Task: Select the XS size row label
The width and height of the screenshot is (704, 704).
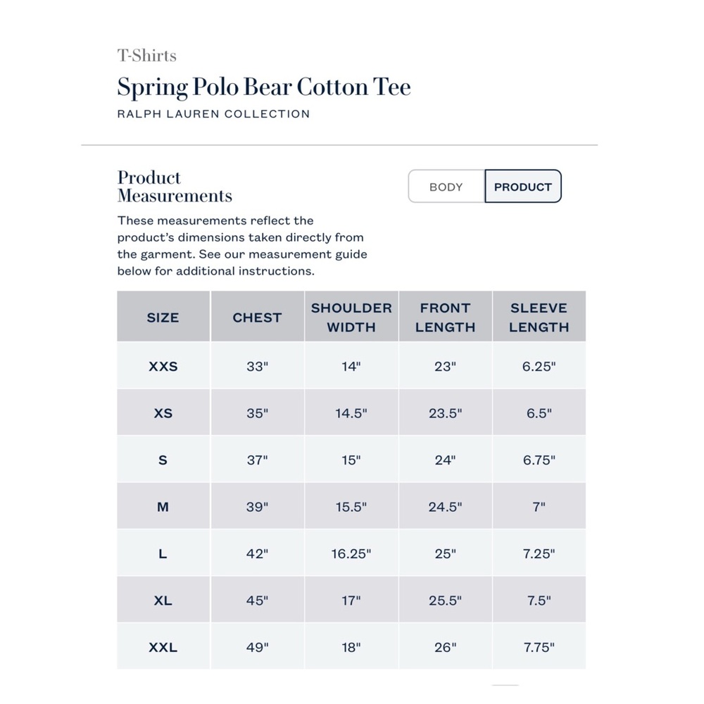Action: pyautogui.click(x=163, y=413)
